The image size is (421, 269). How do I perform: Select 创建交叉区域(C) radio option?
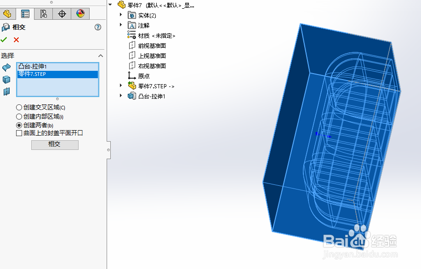[19, 107]
